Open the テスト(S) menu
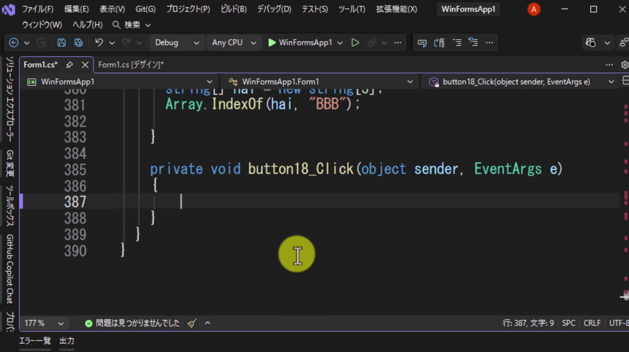 point(314,9)
